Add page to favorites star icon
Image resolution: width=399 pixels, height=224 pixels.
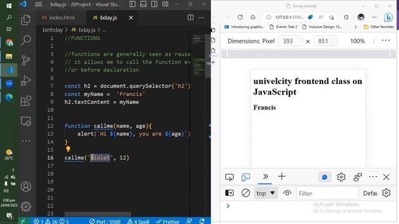(331, 17)
